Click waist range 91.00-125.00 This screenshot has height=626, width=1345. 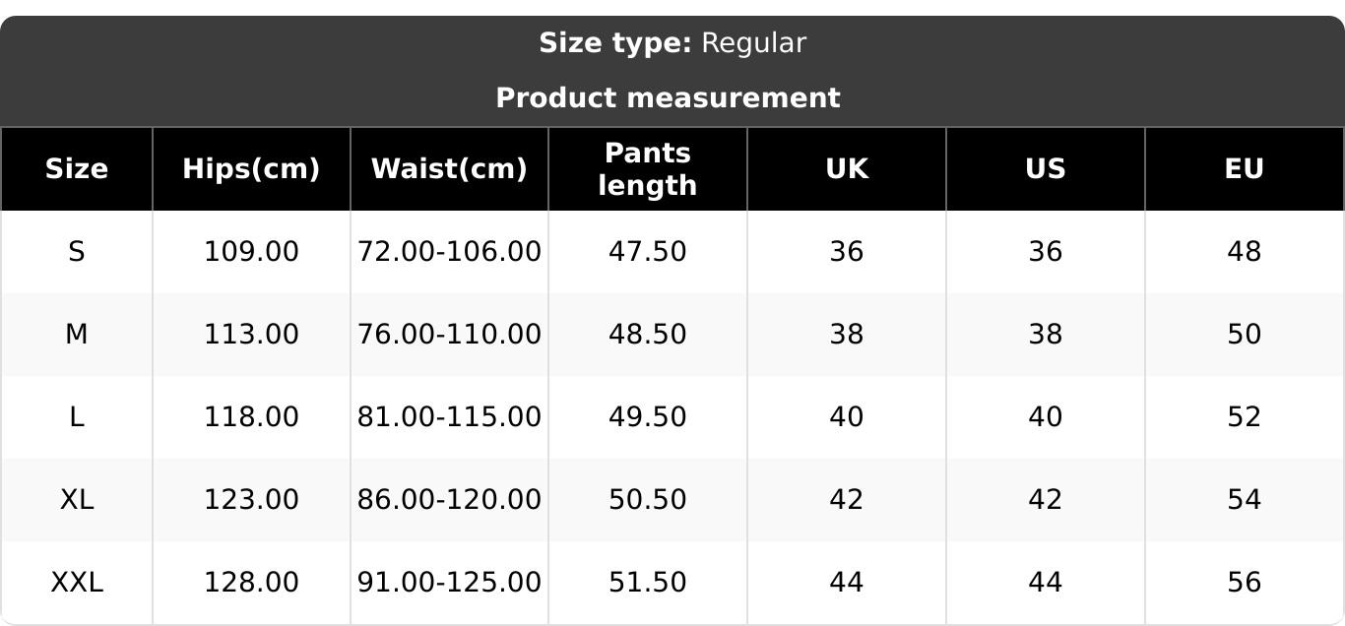pos(449,583)
